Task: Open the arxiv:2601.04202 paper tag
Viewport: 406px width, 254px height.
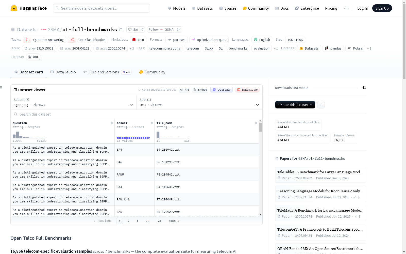Action: click(75, 48)
